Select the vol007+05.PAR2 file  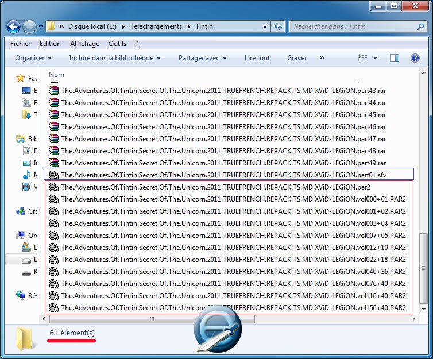[227, 236]
